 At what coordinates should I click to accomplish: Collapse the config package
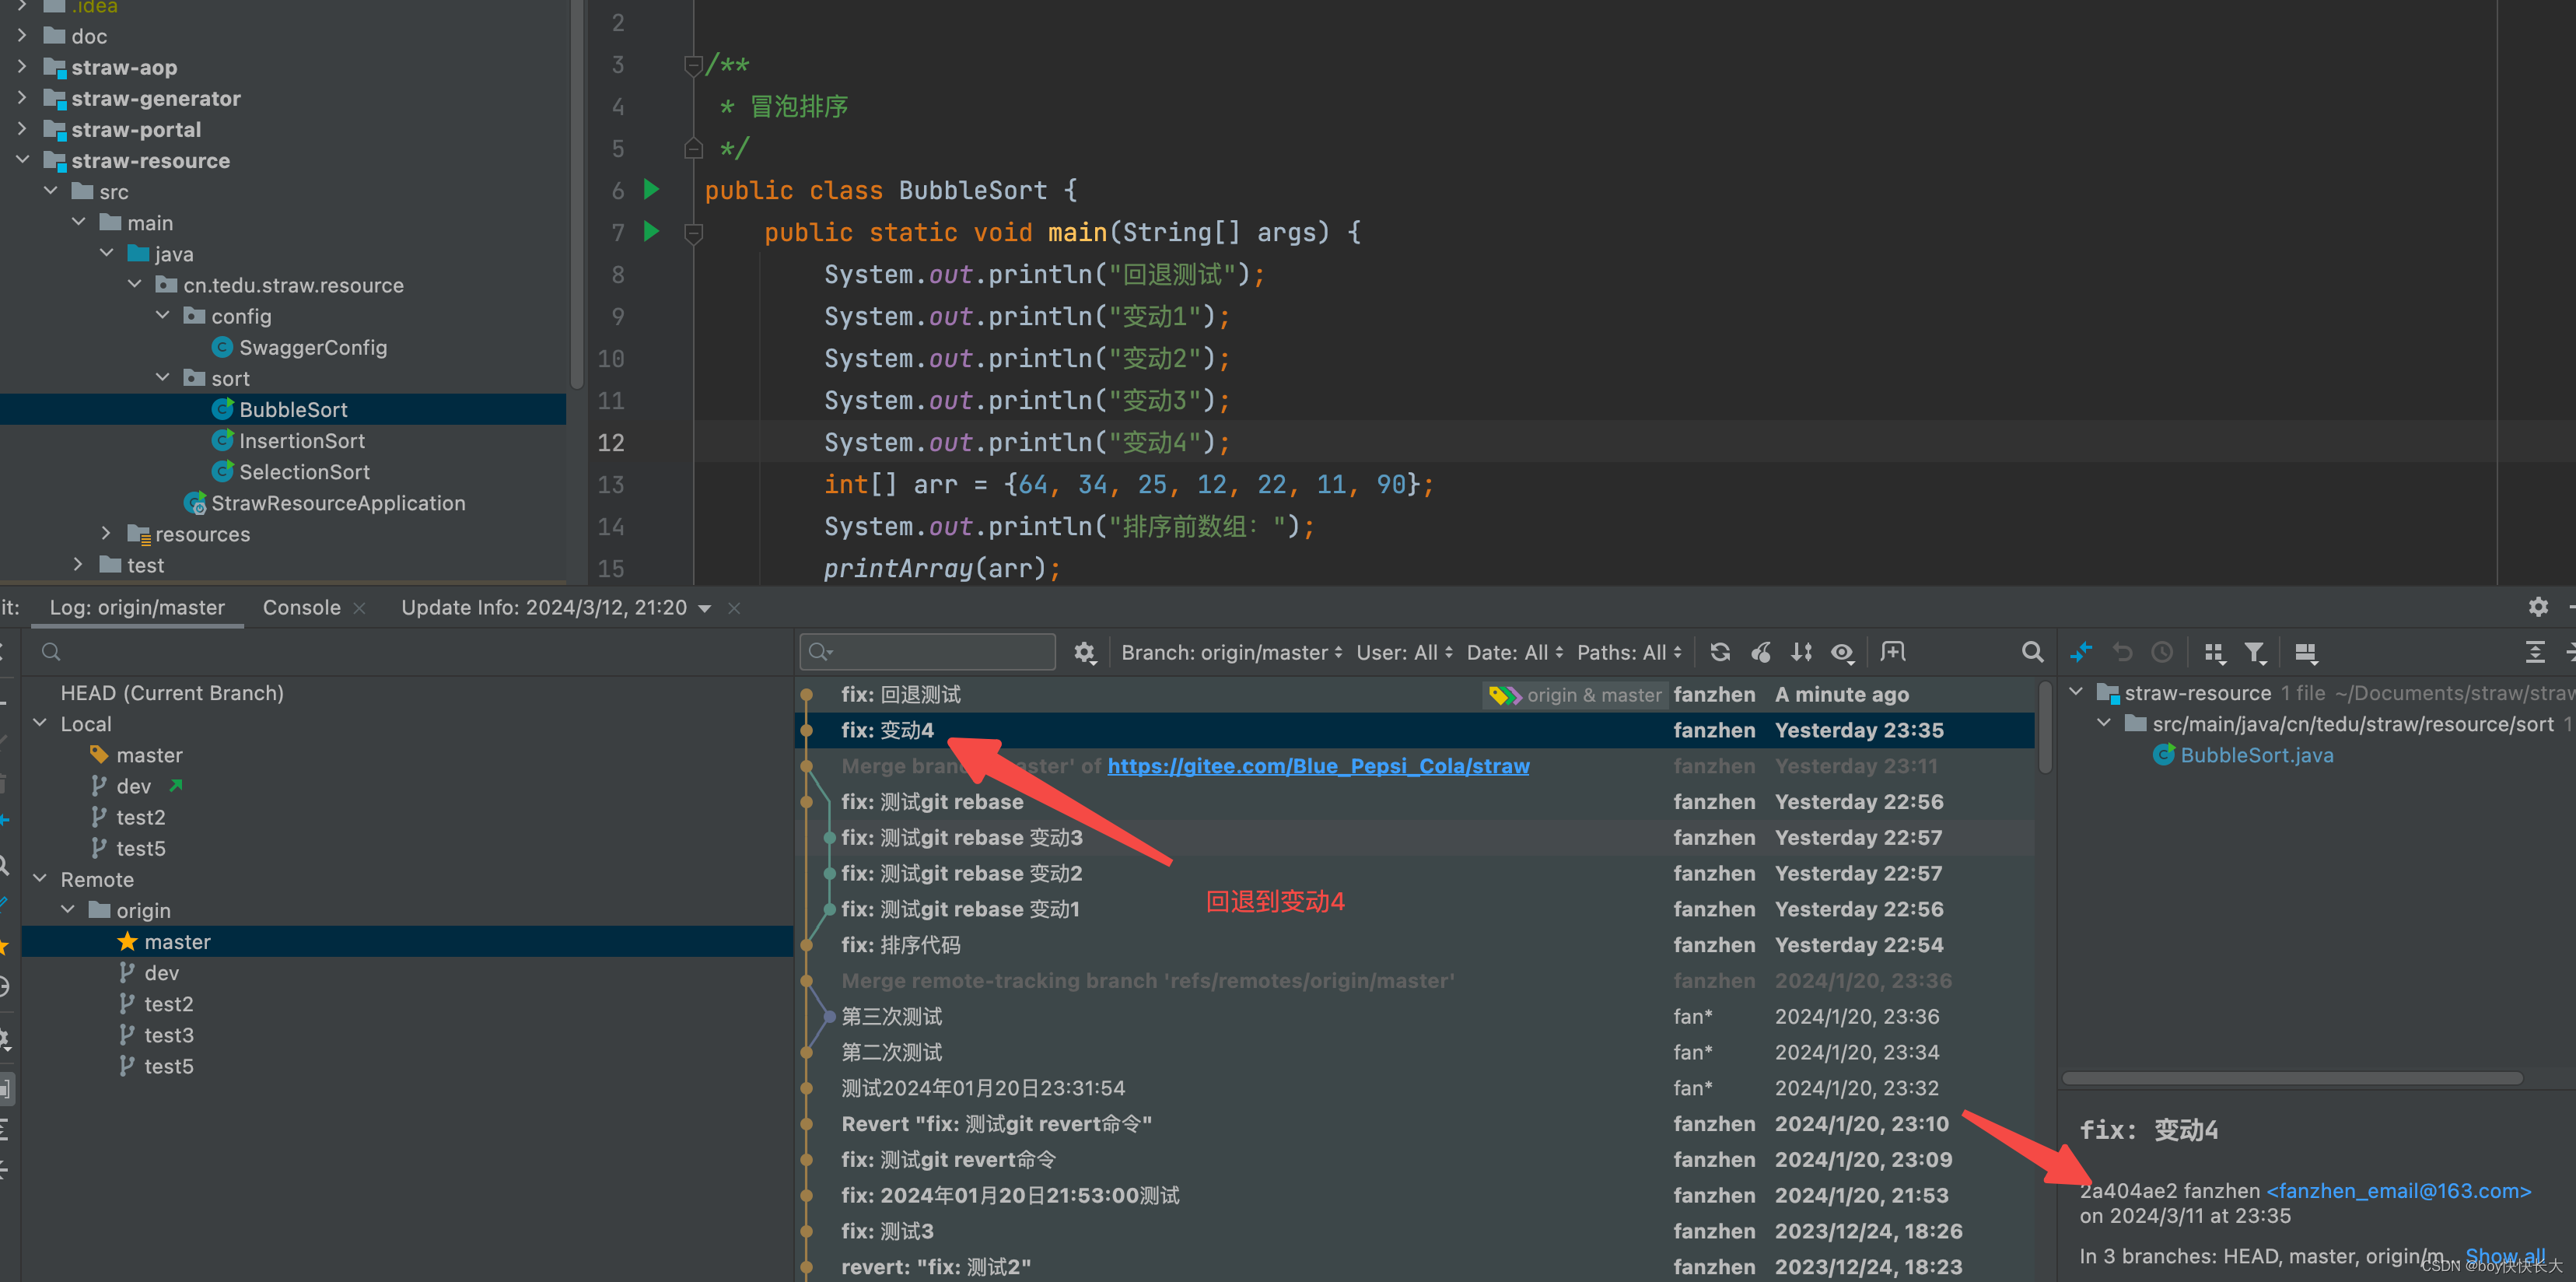(163, 316)
